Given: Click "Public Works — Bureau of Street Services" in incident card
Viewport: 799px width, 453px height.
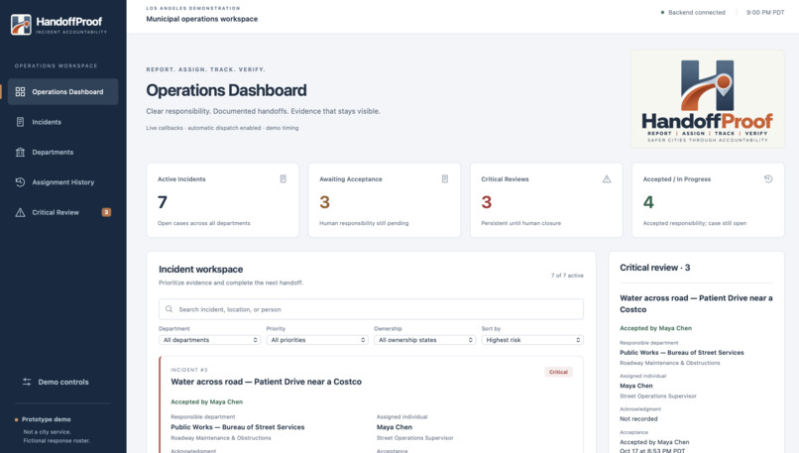Looking at the screenshot, I should [x=238, y=427].
